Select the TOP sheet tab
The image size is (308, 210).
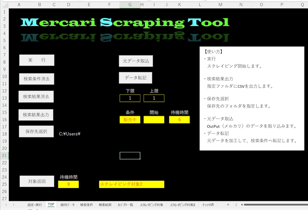pos(51,204)
